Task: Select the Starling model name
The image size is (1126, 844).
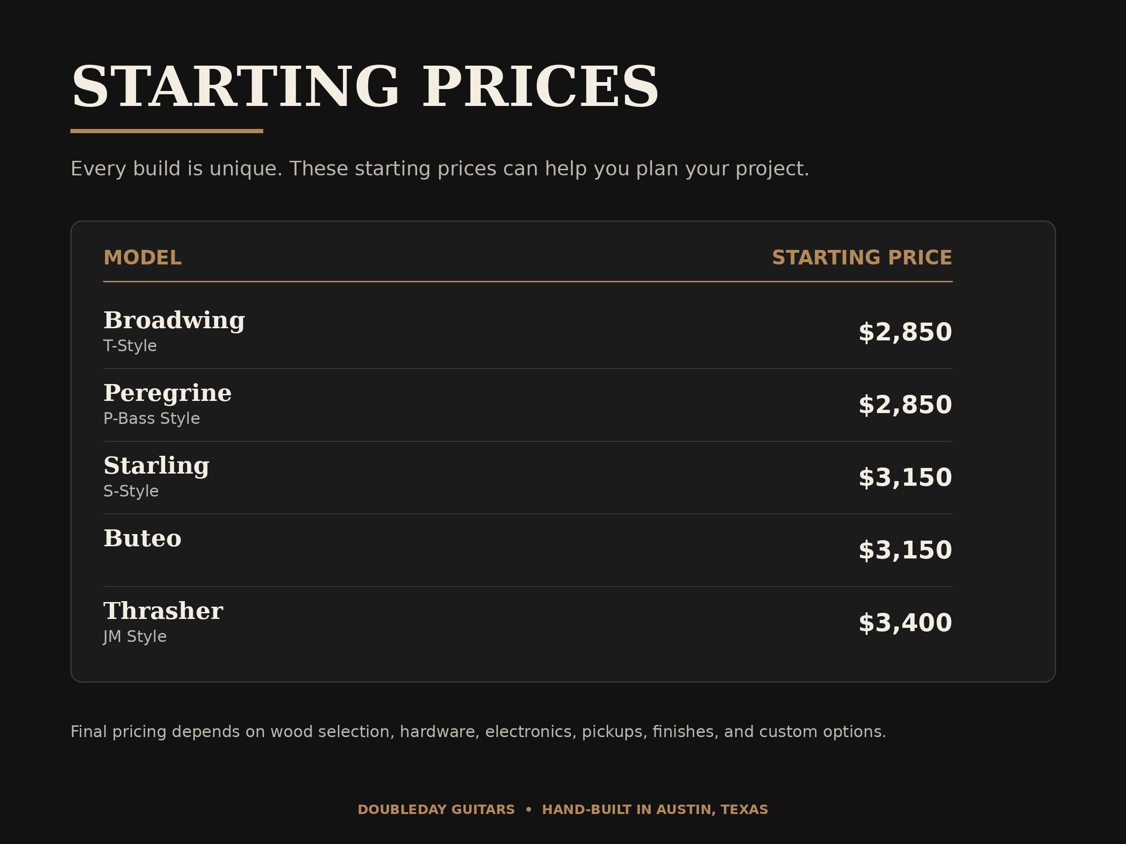Action: 156,466
